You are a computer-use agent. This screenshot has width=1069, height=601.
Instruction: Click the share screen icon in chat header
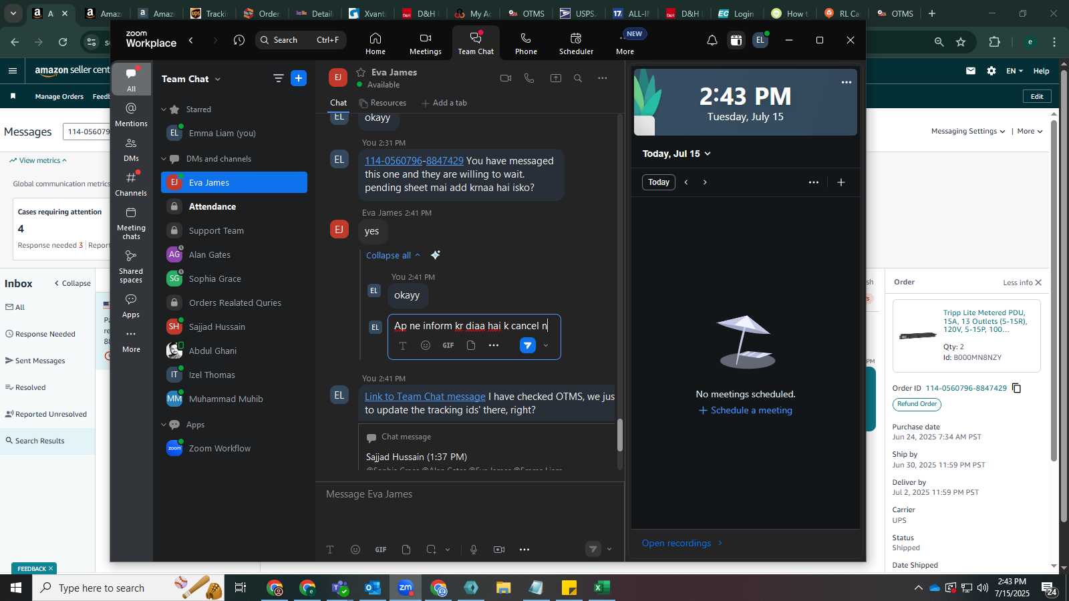click(x=555, y=78)
